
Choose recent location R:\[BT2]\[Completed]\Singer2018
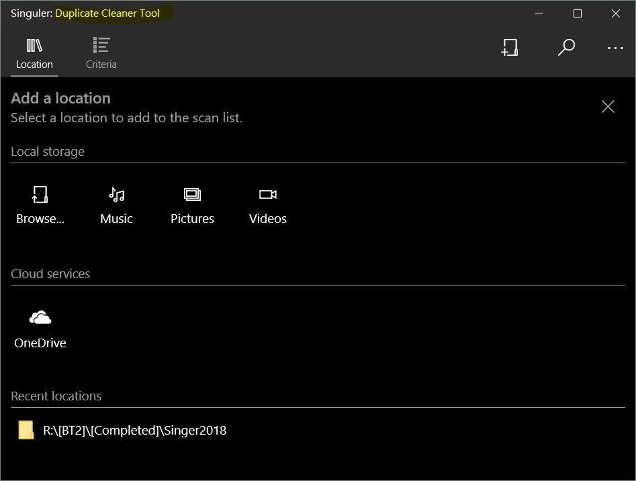122,430
